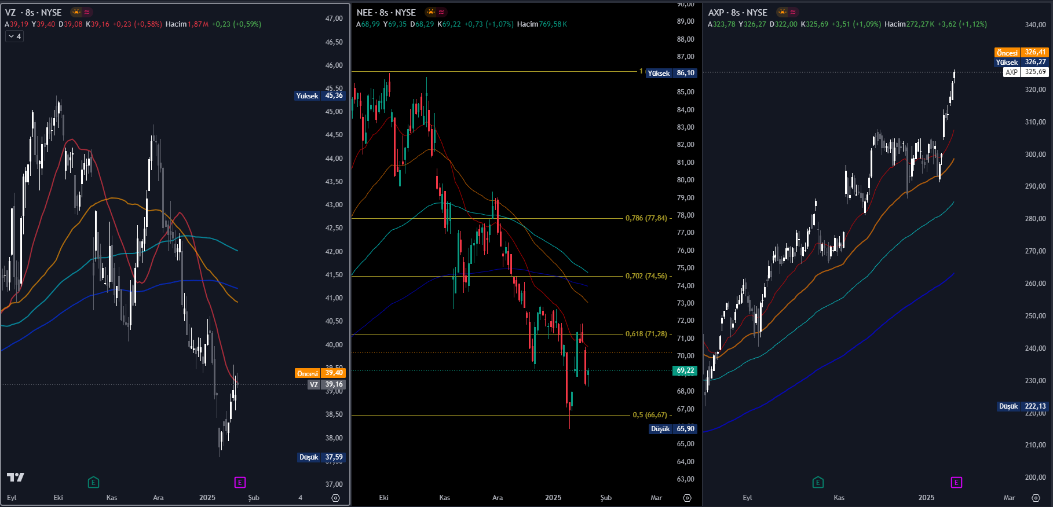
Task: Click the Eyl label on VZ time axis
Action: click(x=12, y=498)
